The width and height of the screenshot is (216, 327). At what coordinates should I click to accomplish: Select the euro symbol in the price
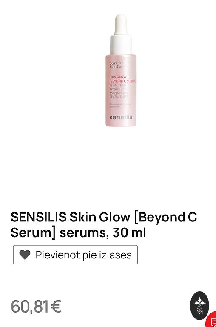(x=56, y=307)
